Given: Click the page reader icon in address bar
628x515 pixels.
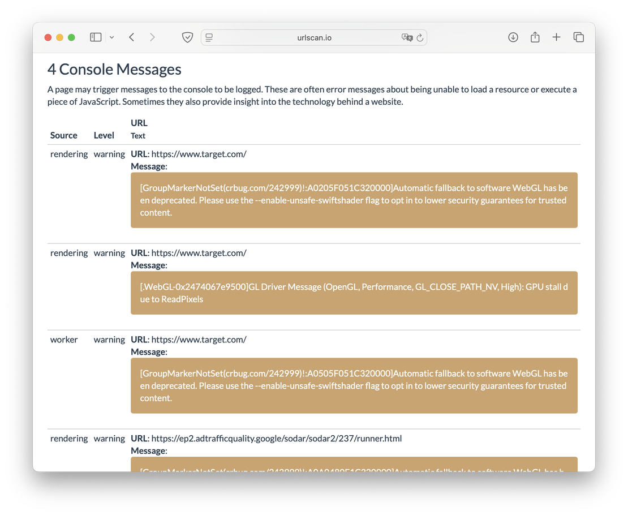Looking at the screenshot, I should click(209, 37).
